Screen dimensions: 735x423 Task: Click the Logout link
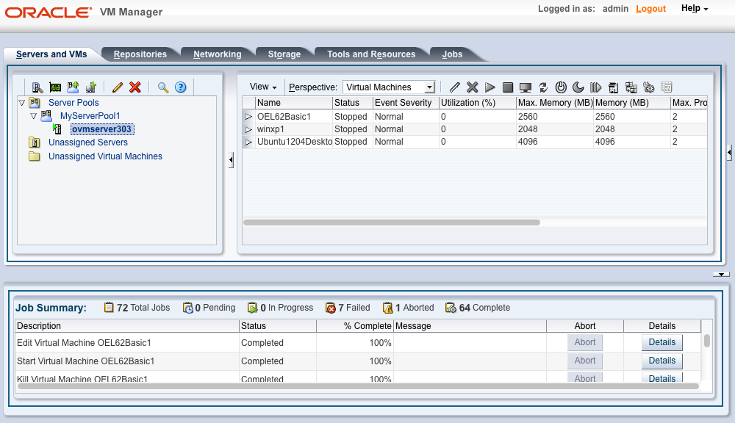point(650,8)
